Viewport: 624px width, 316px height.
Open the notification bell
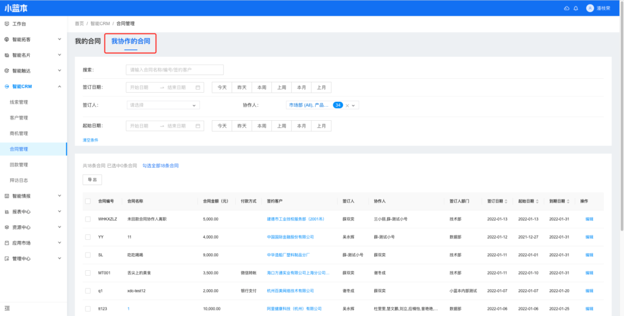(576, 8)
